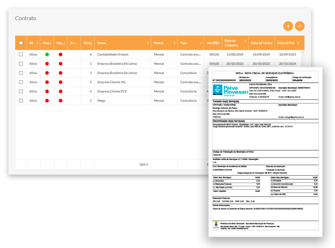This screenshot has width=335, height=248.
Task: Click the rodrigo@paiva.com.br email on invoice
Action: 294,117
